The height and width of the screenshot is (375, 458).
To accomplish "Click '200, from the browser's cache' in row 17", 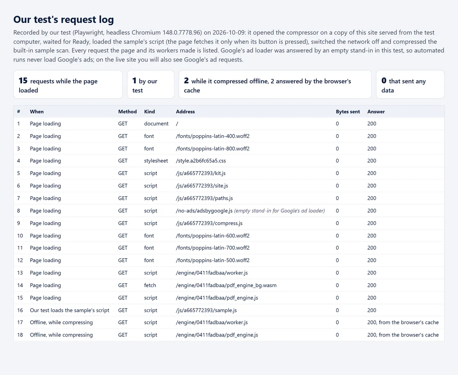I will (403, 322).
